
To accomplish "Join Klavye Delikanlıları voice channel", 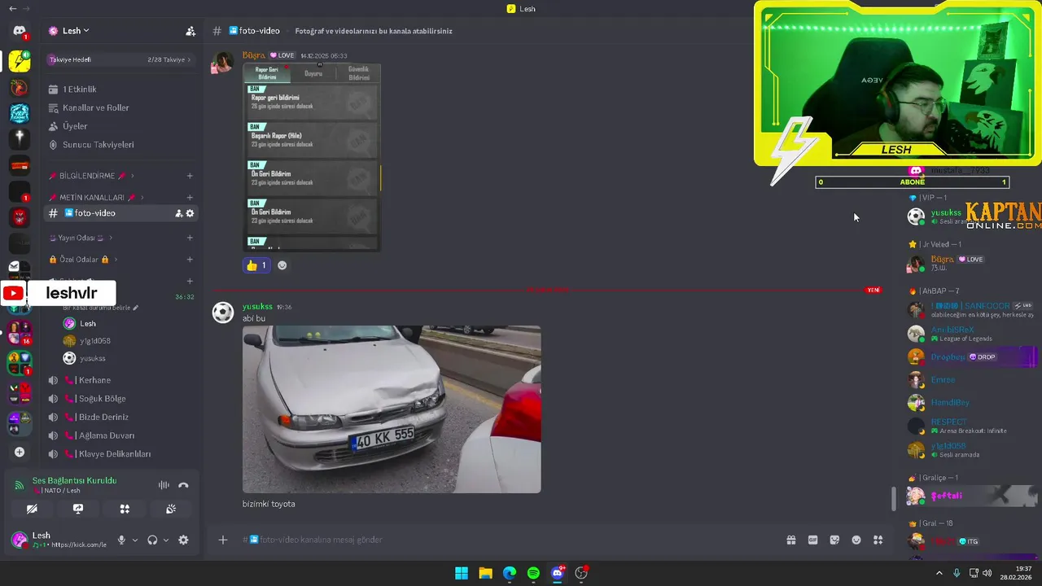I will coord(120,454).
